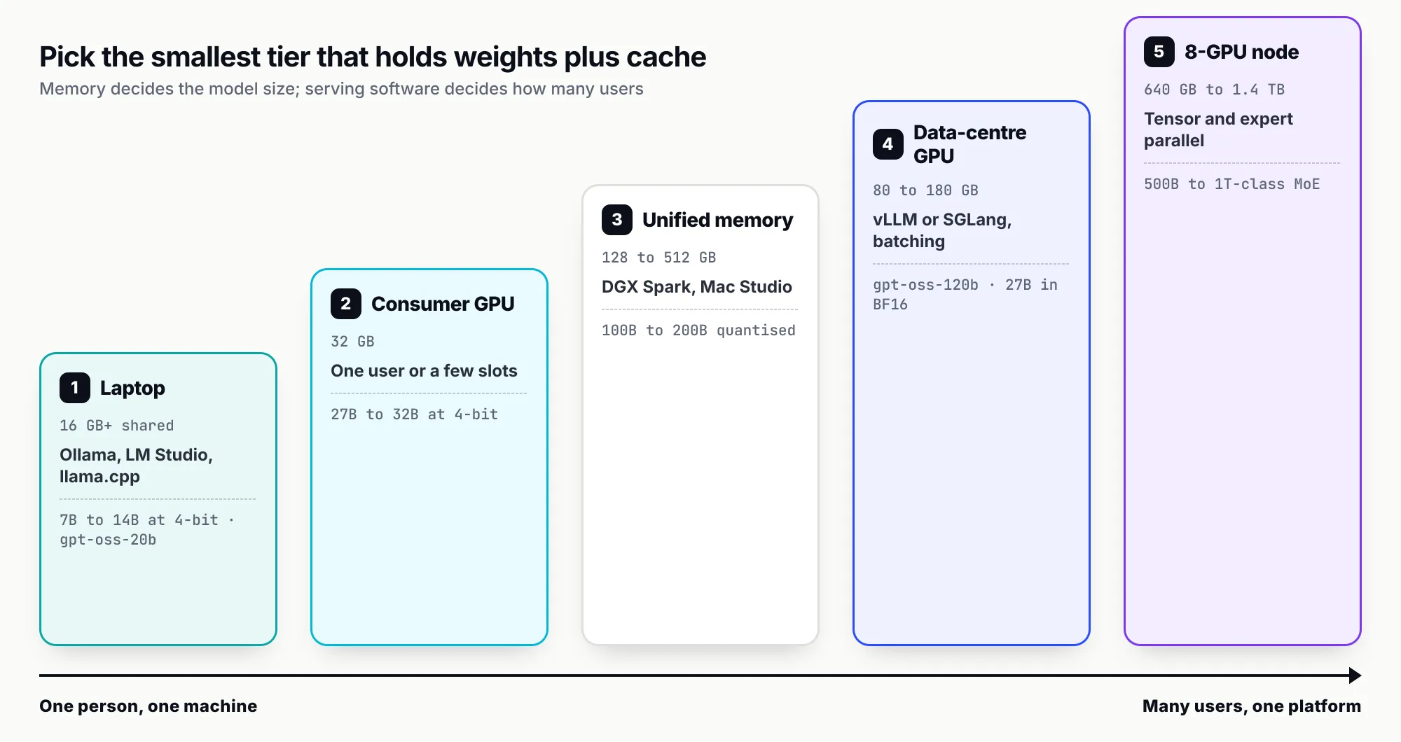Click the number 4 badge on Data-centre GPU
Viewport: 1401px width, 742px height.
888,144
